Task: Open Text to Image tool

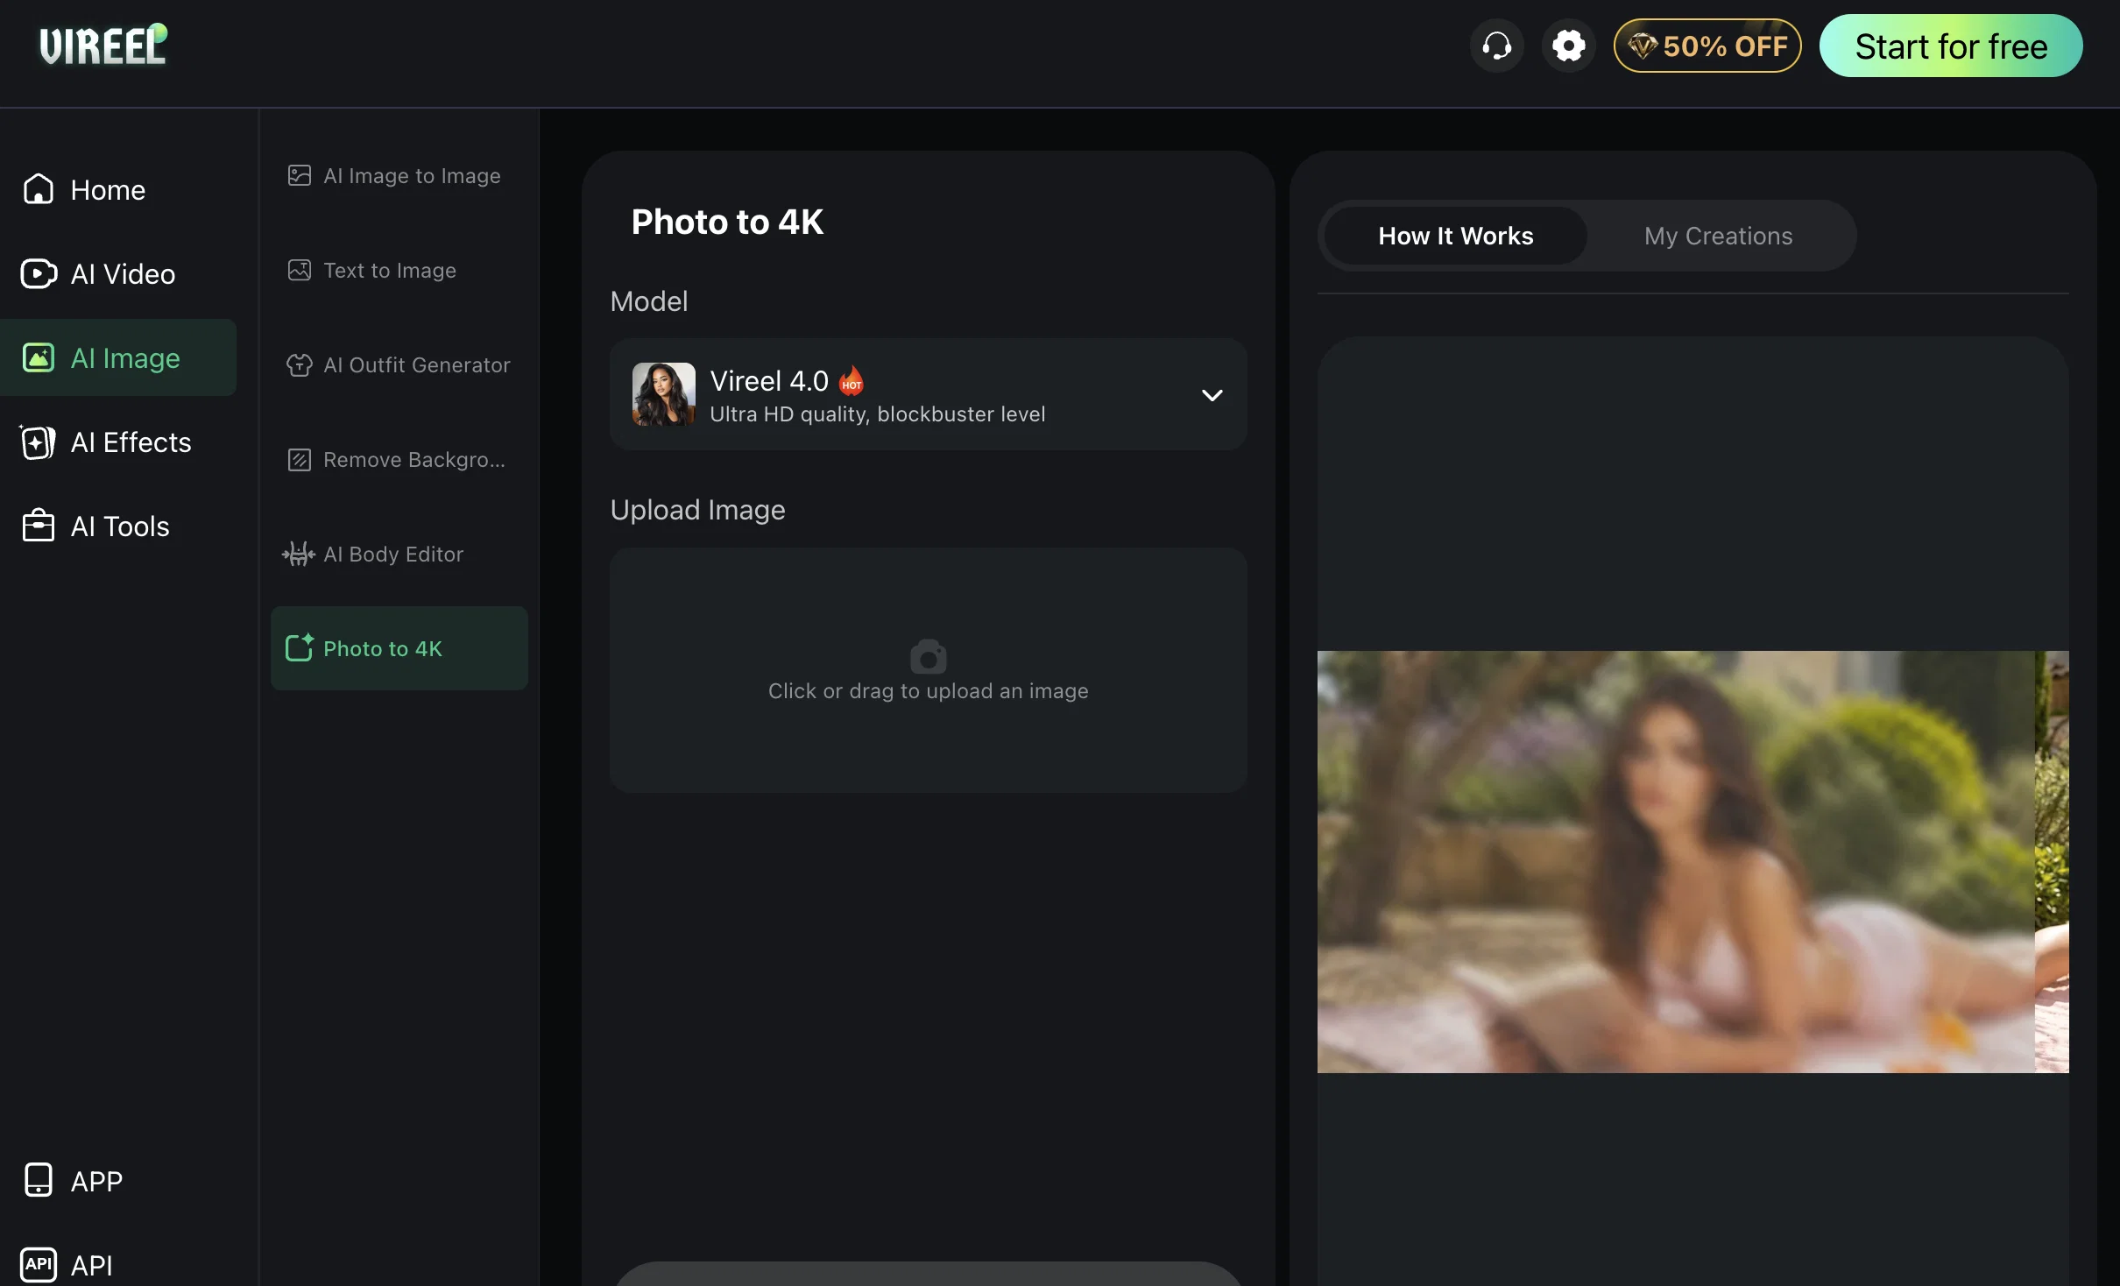Action: point(399,270)
